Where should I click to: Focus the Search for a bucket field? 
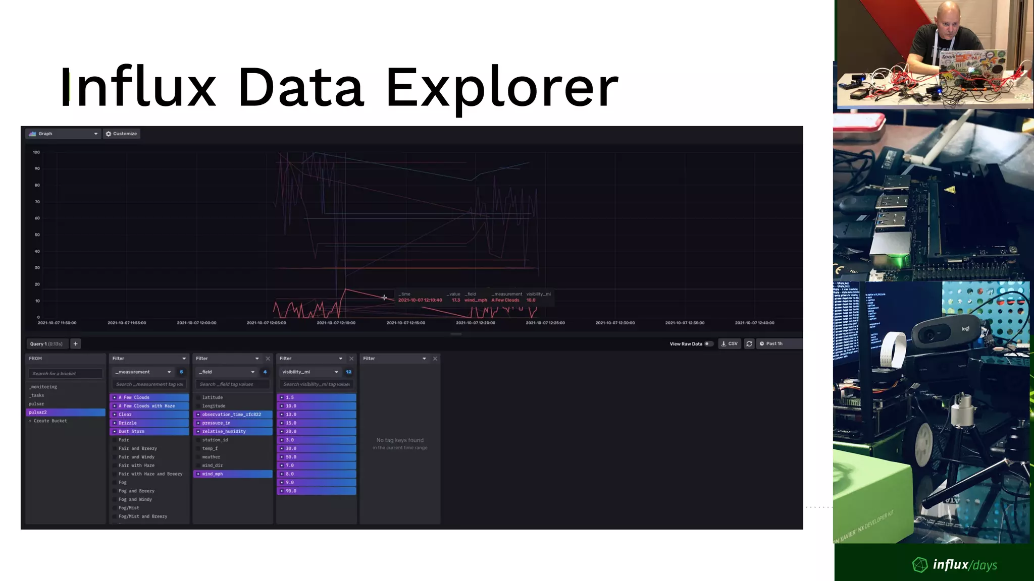pos(66,374)
